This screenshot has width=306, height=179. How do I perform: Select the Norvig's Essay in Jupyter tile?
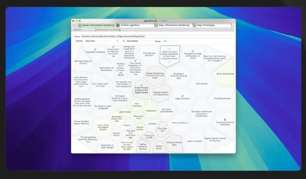(x=83, y=62)
